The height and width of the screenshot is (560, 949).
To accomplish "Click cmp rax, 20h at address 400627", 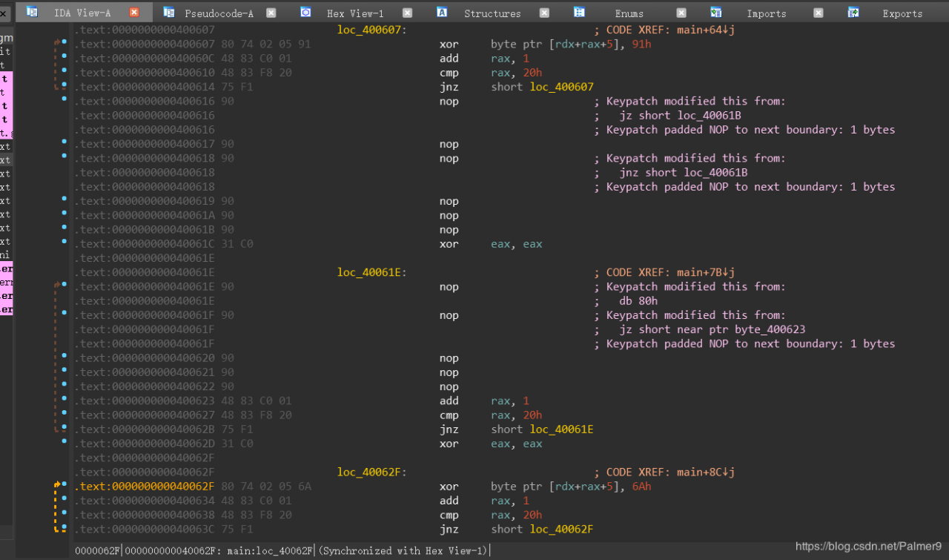I will 490,415.
